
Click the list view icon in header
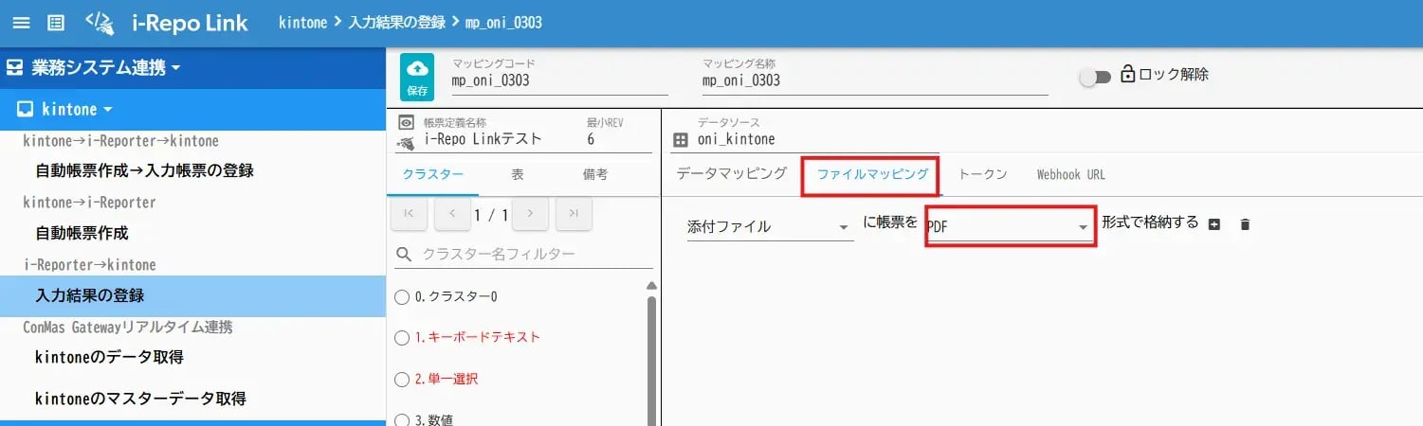click(x=56, y=23)
